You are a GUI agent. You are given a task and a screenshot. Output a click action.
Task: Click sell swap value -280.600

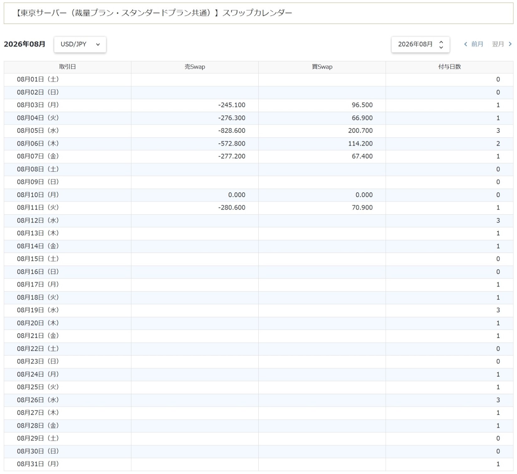(232, 207)
